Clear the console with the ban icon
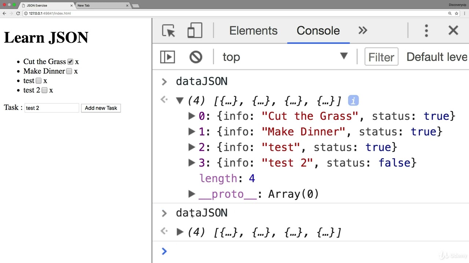Image resolution: width=469 pixels, height=263 pixels. pos(196,57)
